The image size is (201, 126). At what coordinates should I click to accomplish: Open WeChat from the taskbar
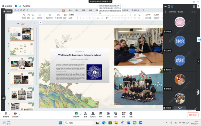point(135,123)
